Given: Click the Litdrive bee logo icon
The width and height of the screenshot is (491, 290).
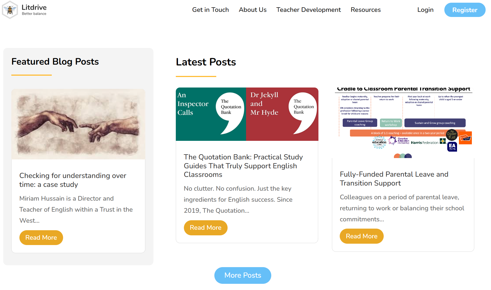Looking at the screenshot, I should point(10,10).
